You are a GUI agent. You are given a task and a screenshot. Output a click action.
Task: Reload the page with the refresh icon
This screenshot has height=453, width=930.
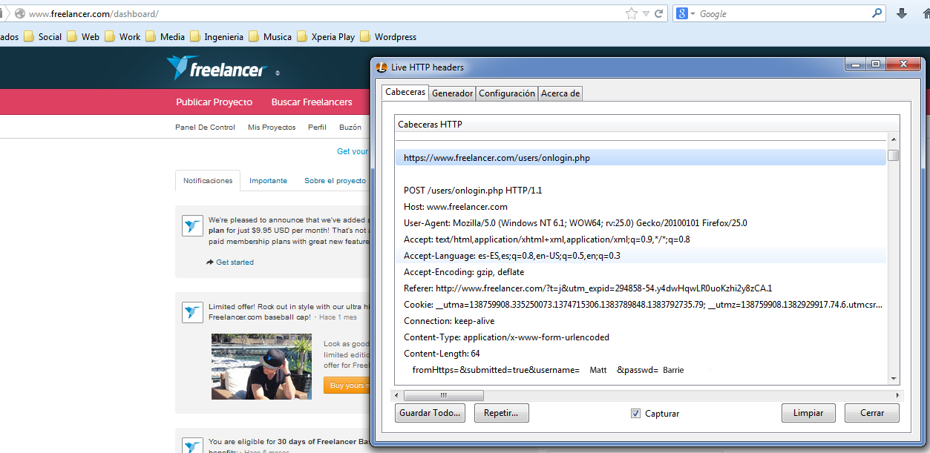pyautogui.click(x=658, y=13)
